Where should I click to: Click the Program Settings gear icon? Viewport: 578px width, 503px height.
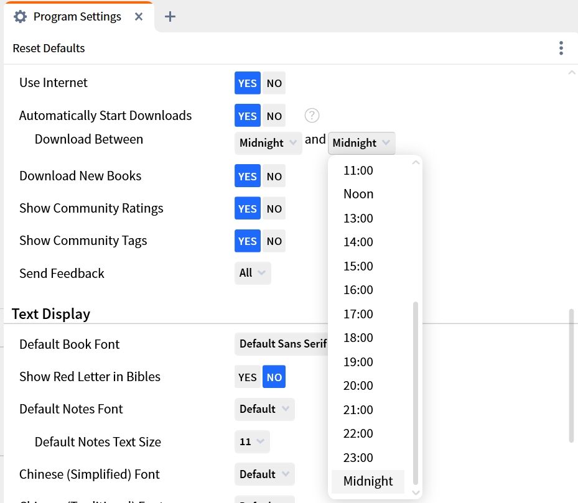21,17
